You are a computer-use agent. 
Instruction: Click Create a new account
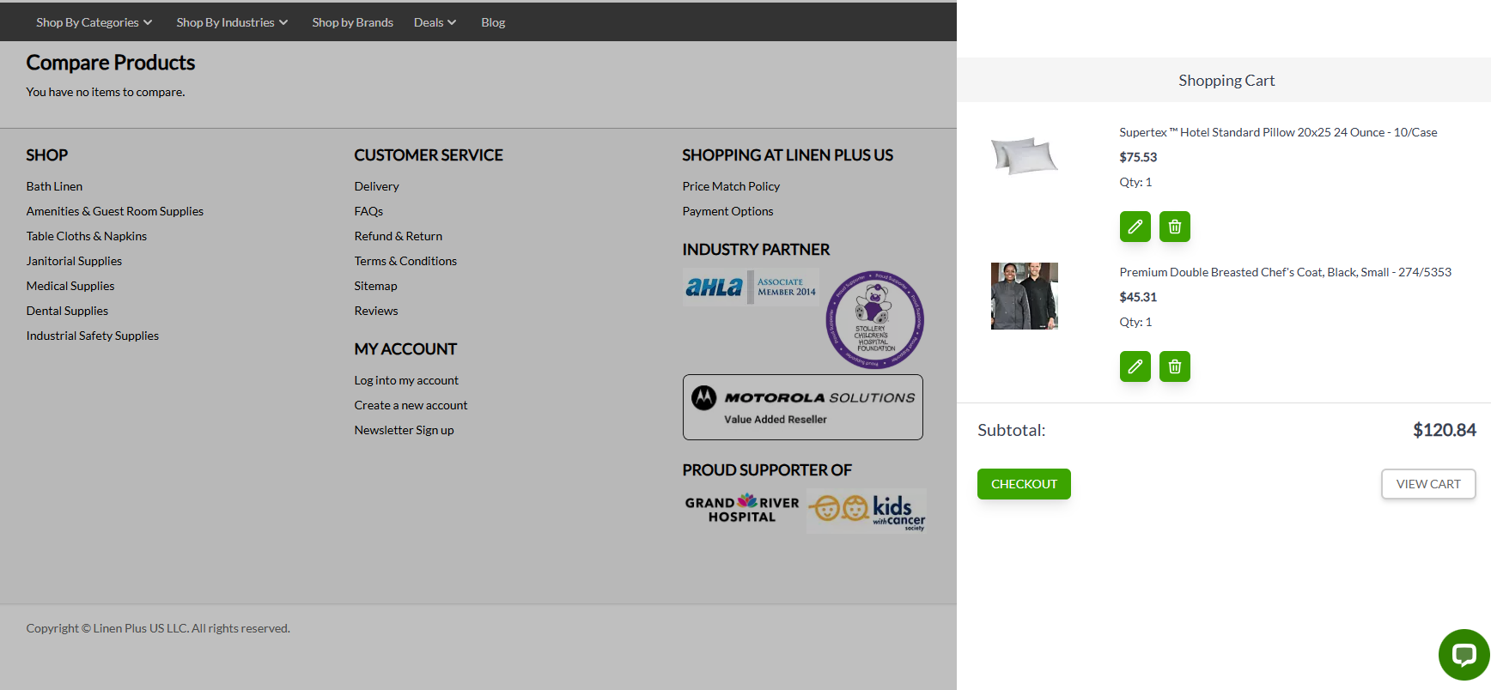(x=411, y=405)
